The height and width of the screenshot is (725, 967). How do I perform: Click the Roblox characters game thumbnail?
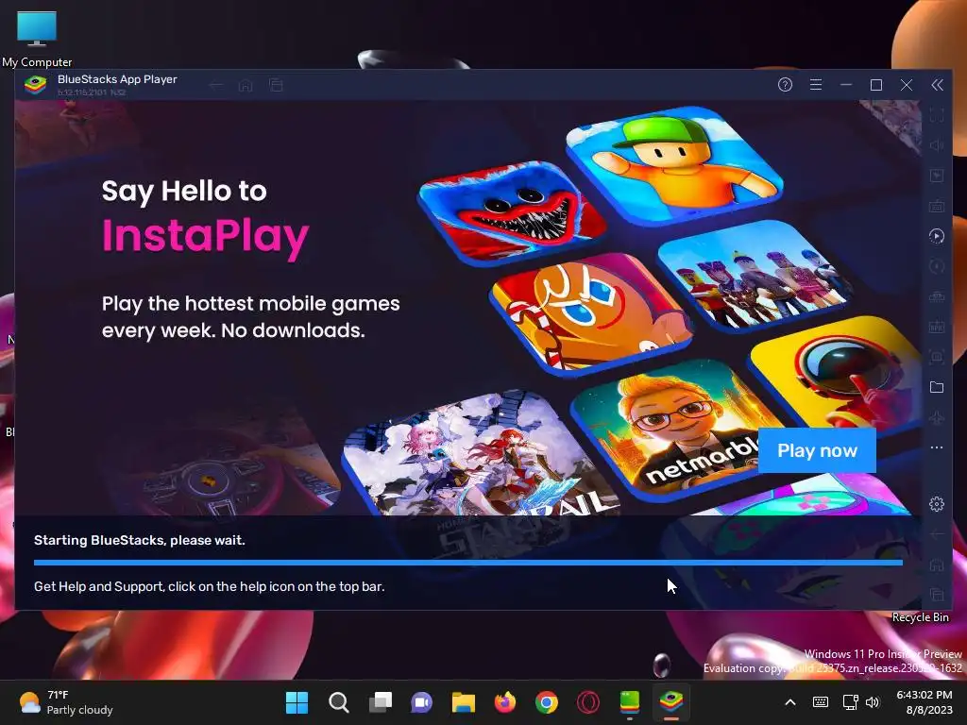click(755, 276)
